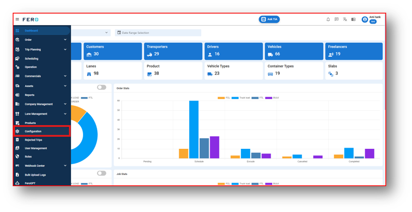Click the Dashboard sidebar icon
Screen dimensions: 412x212
tap(17, 31)
